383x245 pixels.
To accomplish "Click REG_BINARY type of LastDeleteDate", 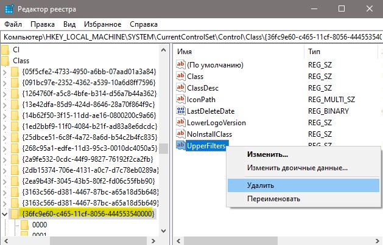I will (x=329, y=111).
